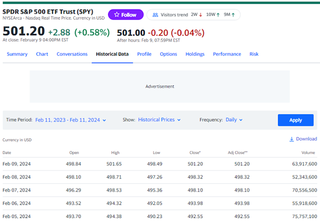Click the Adj Close** column header

point(237,153)
